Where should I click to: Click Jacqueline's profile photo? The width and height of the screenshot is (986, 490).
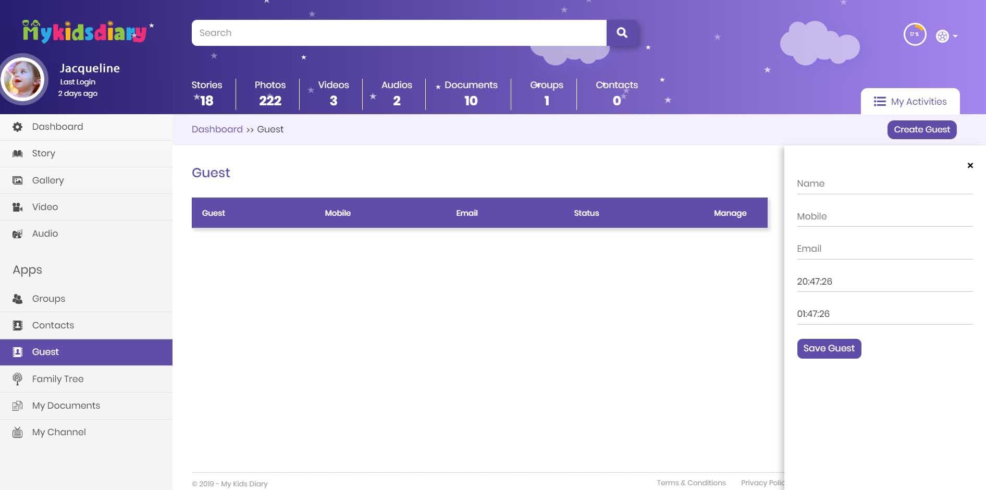click(23, 79)
